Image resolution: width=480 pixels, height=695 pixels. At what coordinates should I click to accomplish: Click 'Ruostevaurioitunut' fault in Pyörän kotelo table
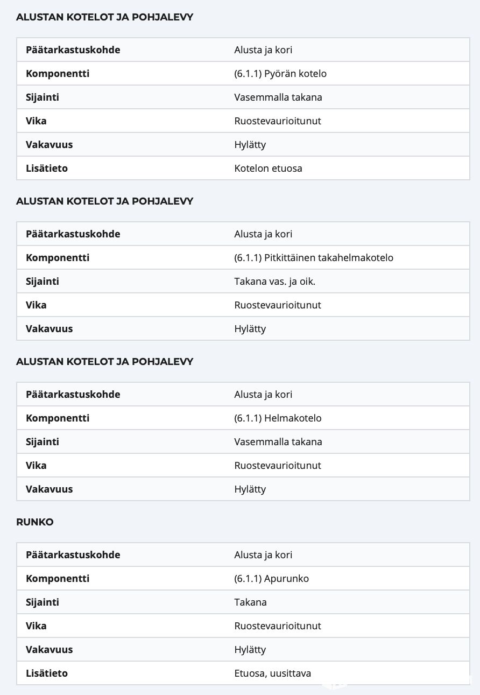pyautogui.click(x=277, y=121)
